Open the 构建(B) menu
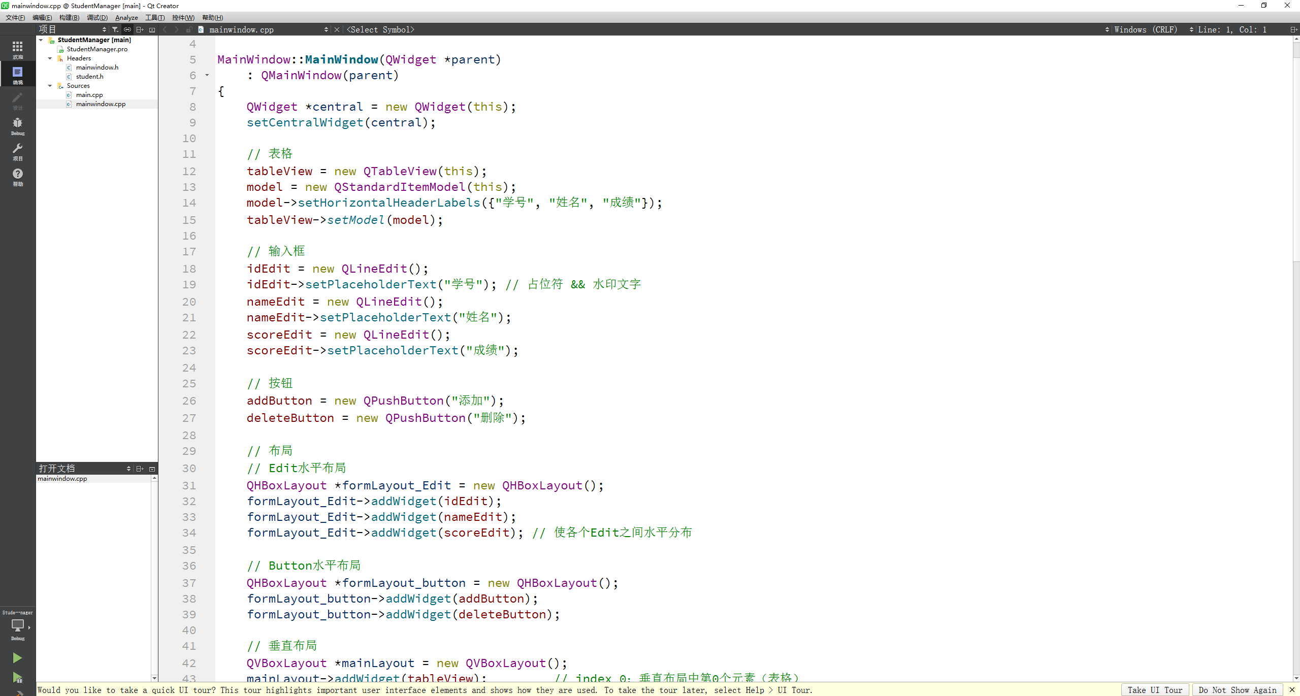Viewport: 1300px width, 696px height. (69, 18)
